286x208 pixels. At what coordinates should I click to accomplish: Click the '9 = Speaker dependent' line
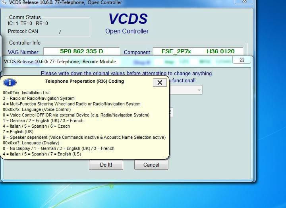click(x=84, y=137)
